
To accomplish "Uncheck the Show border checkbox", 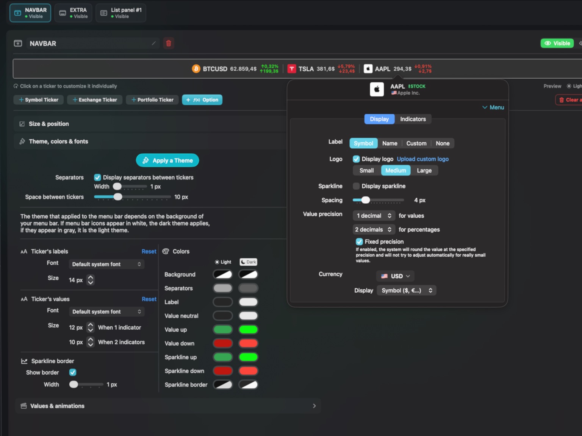I will [73, 372].
